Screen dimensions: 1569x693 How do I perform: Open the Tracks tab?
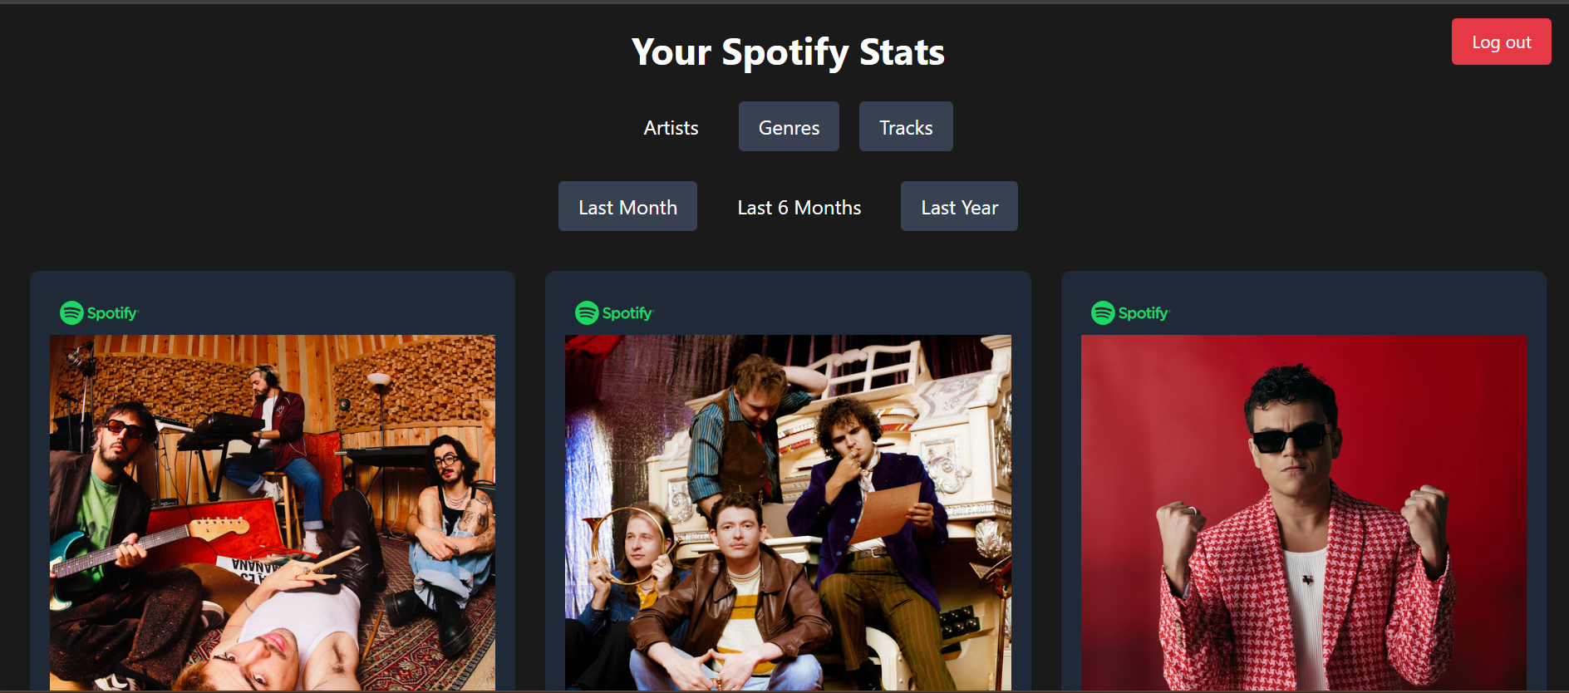coord(906,127)
